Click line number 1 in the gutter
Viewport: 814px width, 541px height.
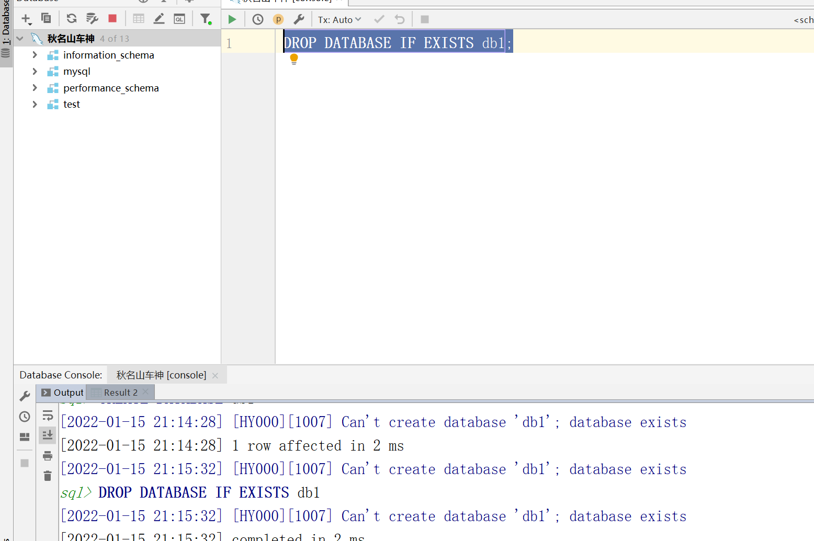click(229, 43)
